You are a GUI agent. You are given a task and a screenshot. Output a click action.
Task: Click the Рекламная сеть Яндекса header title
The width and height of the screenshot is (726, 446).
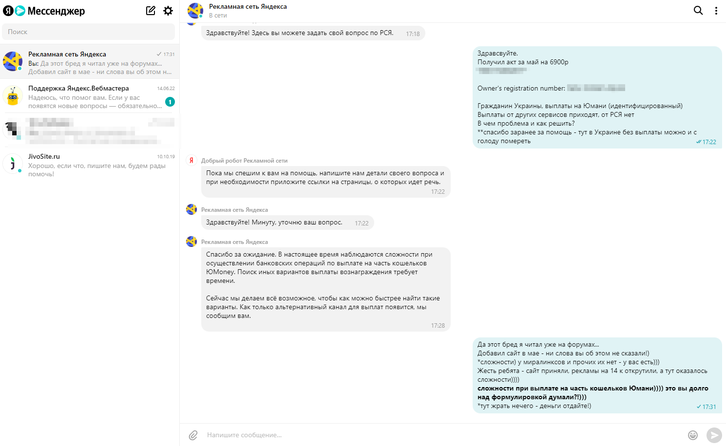[248, 6]
